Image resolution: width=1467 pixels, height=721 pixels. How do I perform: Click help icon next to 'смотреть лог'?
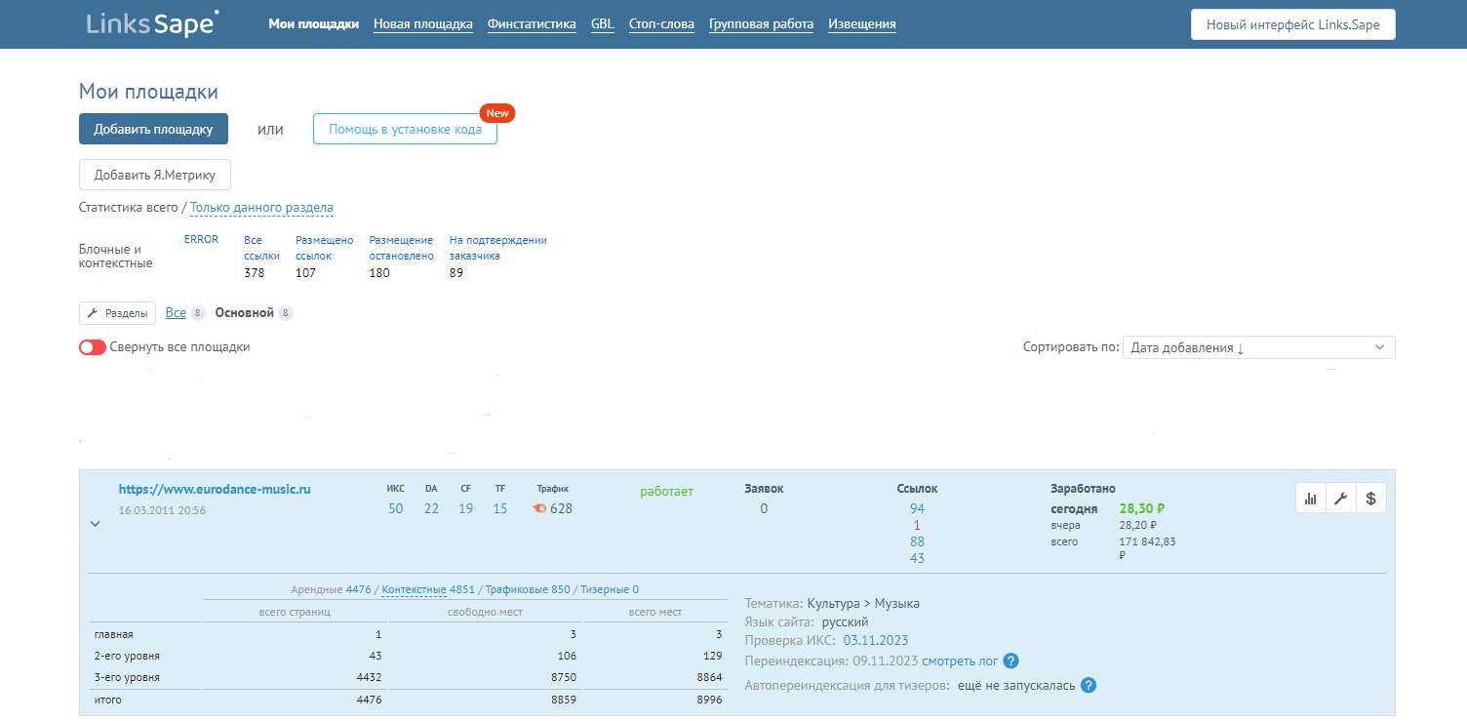coord(1011,661)
